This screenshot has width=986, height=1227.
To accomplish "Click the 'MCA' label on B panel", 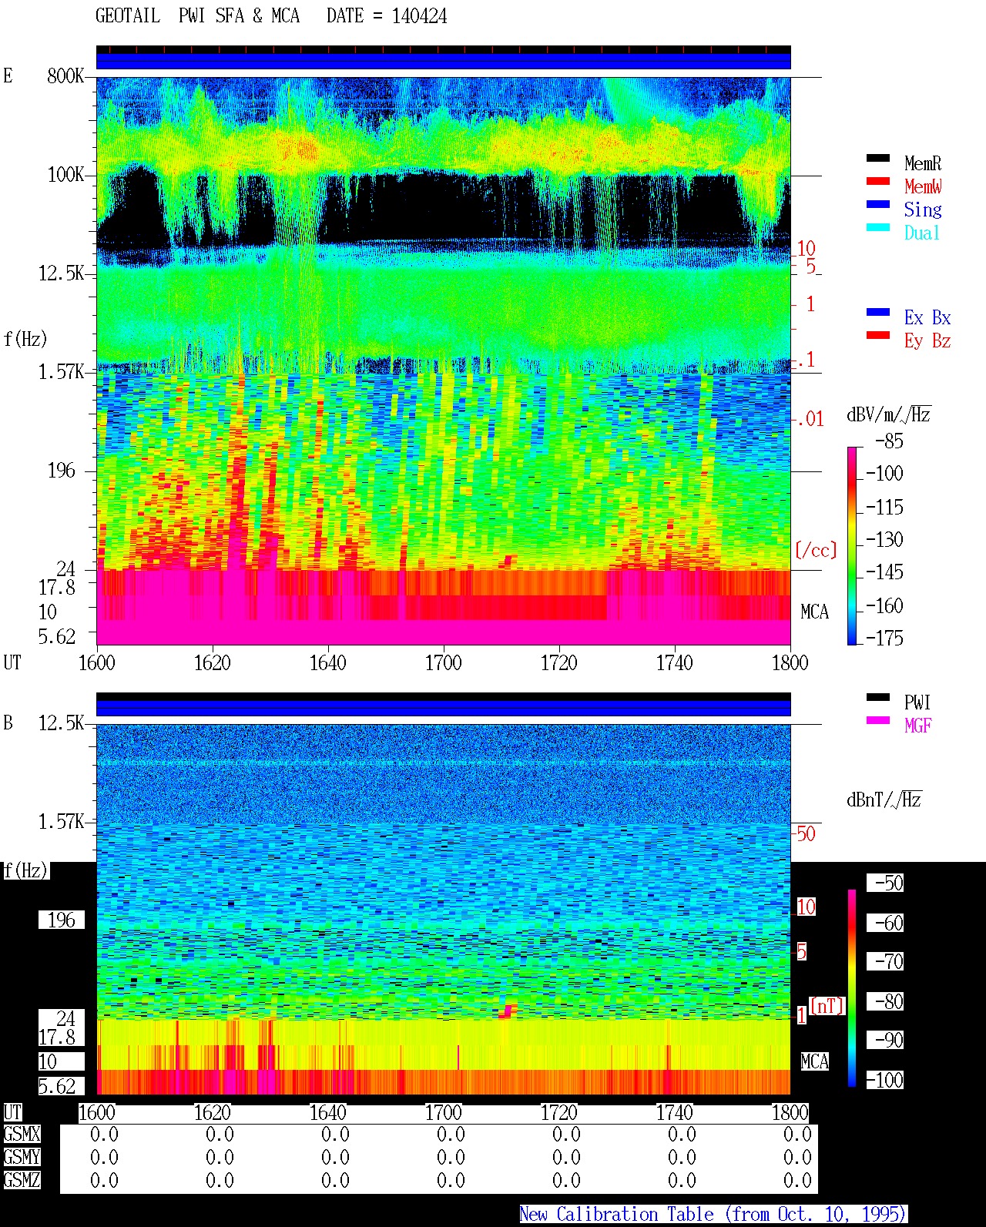I will [x=814, y=1062].
